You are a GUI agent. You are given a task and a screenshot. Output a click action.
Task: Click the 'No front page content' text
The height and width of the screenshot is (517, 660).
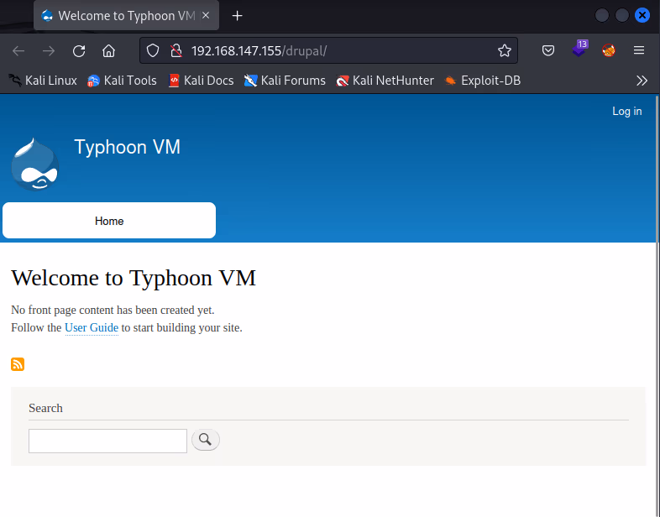113,310
